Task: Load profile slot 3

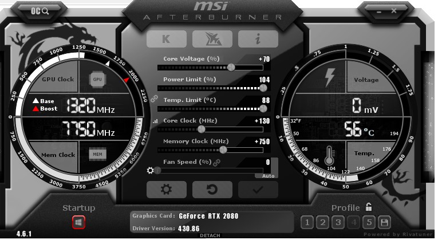Action: tap(338, 222)
